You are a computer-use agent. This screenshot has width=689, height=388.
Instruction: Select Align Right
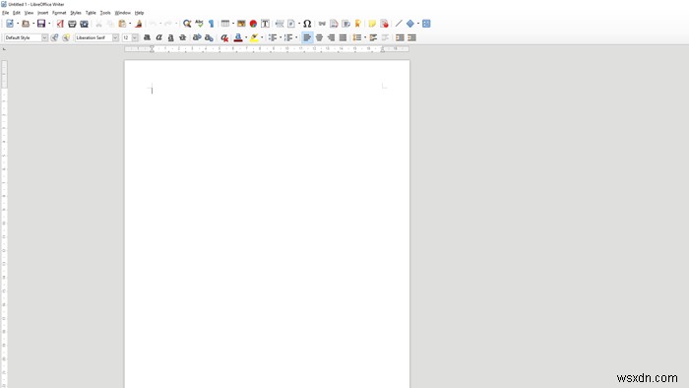coord(331,37)
